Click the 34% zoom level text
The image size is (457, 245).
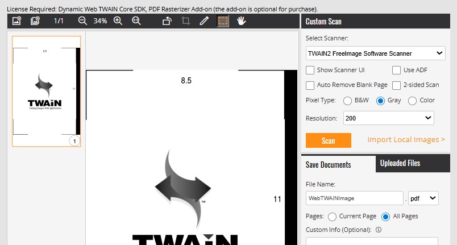pos(100,21)
